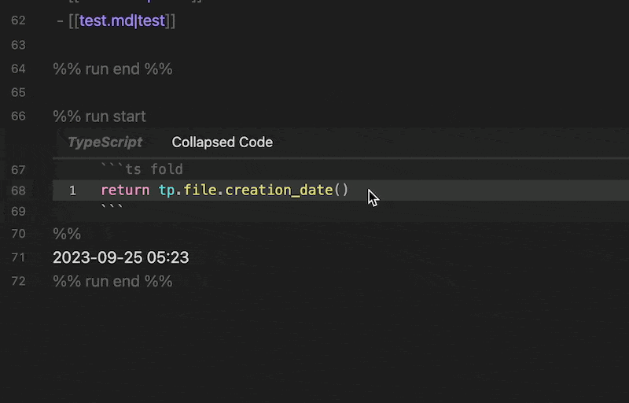Click line number 71 in the gutter

pos(18,257)
